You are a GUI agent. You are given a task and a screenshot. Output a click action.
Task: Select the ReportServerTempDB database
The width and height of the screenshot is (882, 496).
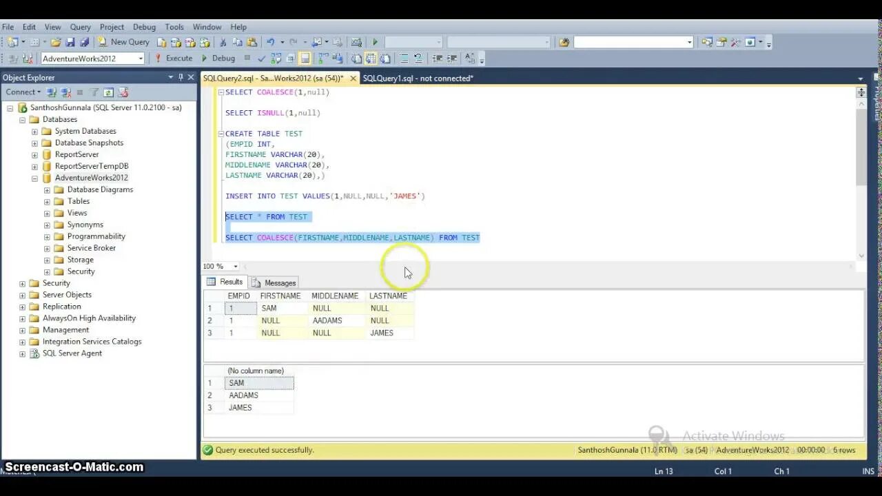coord(92,166)
